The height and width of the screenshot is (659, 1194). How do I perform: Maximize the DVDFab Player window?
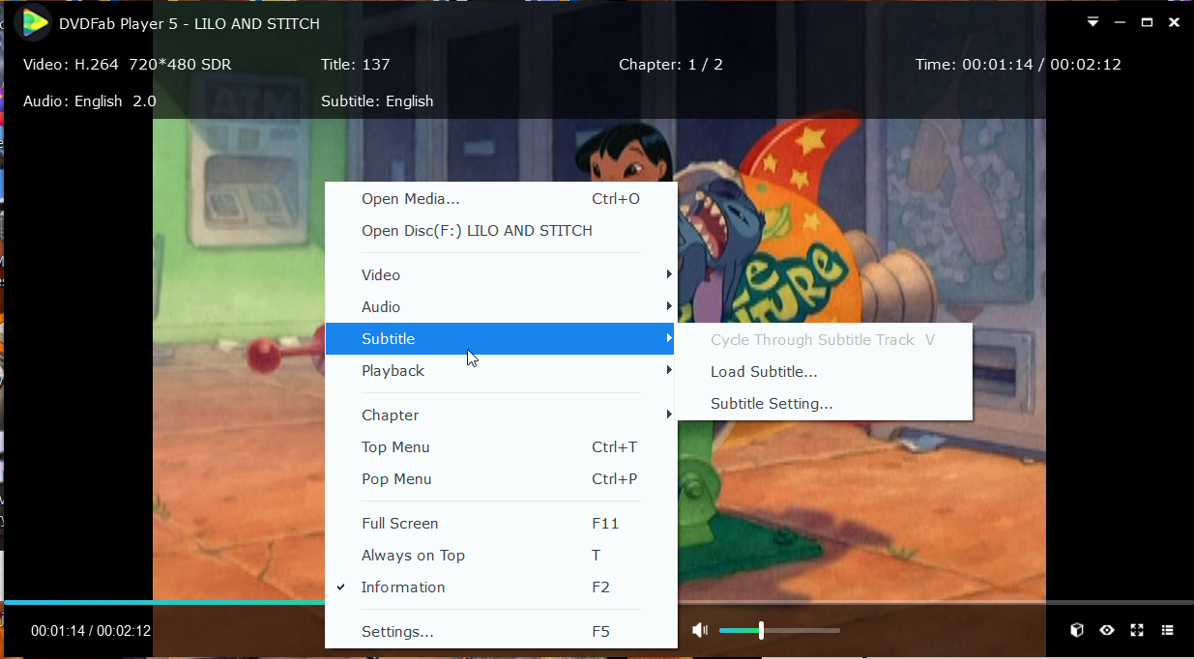coord(1147,22)
